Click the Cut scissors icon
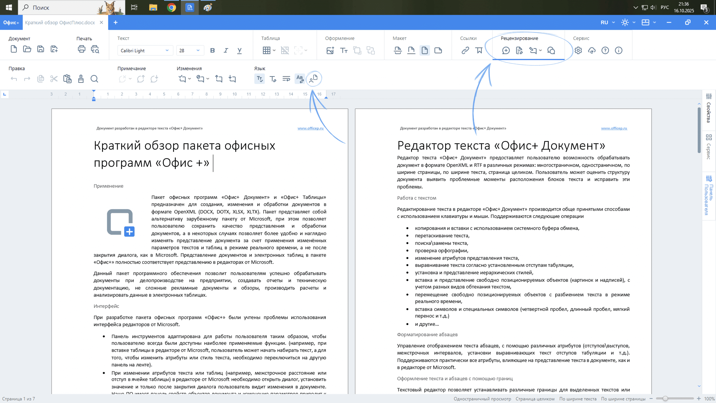 tap(54, 79)
